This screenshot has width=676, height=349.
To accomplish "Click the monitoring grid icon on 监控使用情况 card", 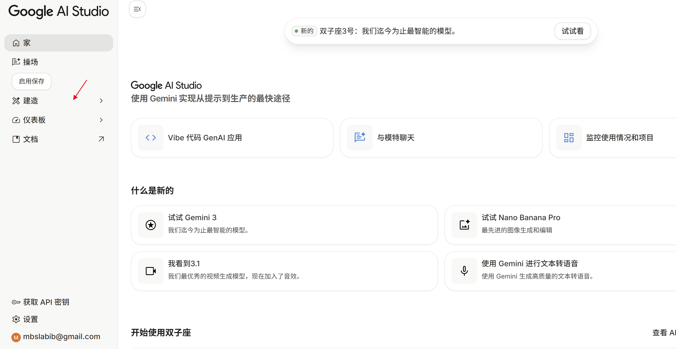I will coord(568,137).
